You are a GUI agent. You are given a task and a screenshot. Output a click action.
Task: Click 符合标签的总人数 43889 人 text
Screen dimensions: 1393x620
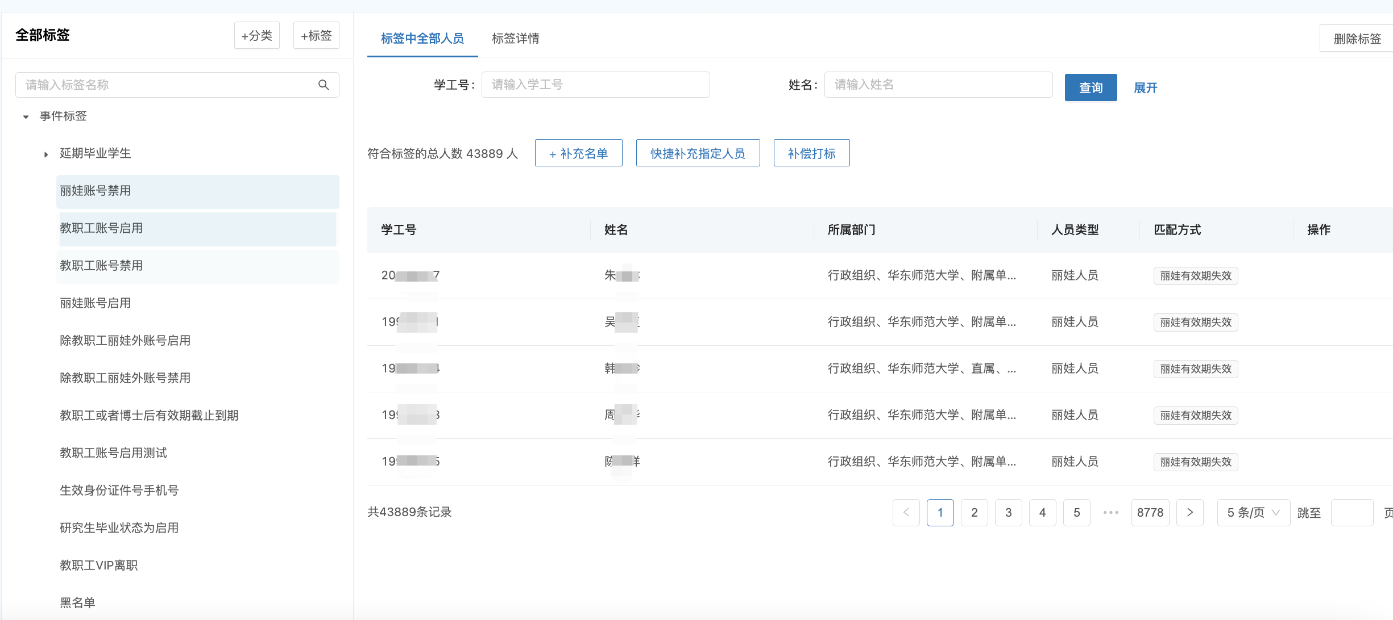coord(443,154)
